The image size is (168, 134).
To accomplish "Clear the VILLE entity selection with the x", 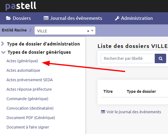I will [88, 31].
